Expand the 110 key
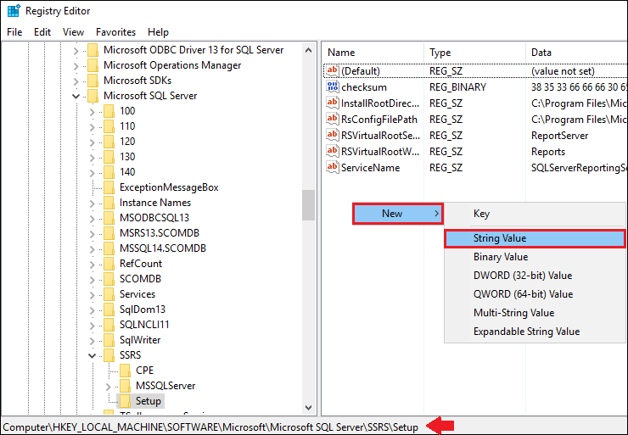Image resolution: width=628 pixels, height=435 pixels. tap(92, 127)
